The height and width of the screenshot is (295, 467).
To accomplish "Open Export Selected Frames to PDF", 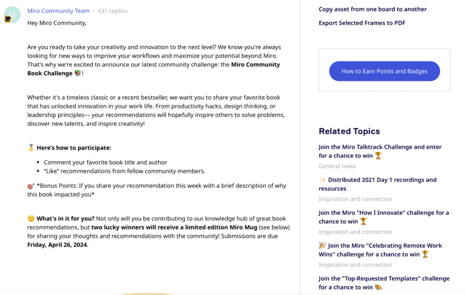I will [362, 23].
